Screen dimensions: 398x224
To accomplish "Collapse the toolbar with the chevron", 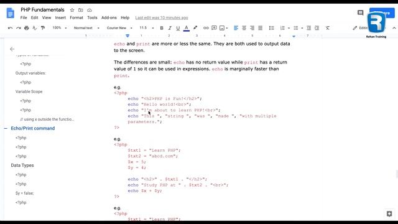I will (394, 28).
